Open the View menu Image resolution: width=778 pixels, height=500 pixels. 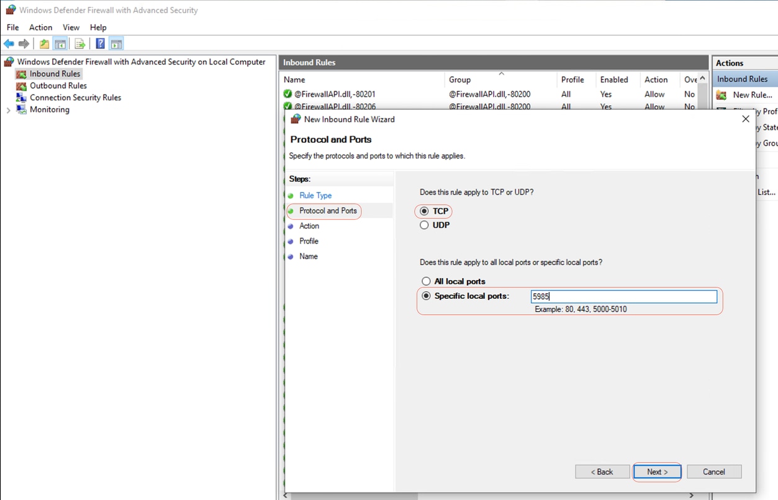tap(71, 27)
